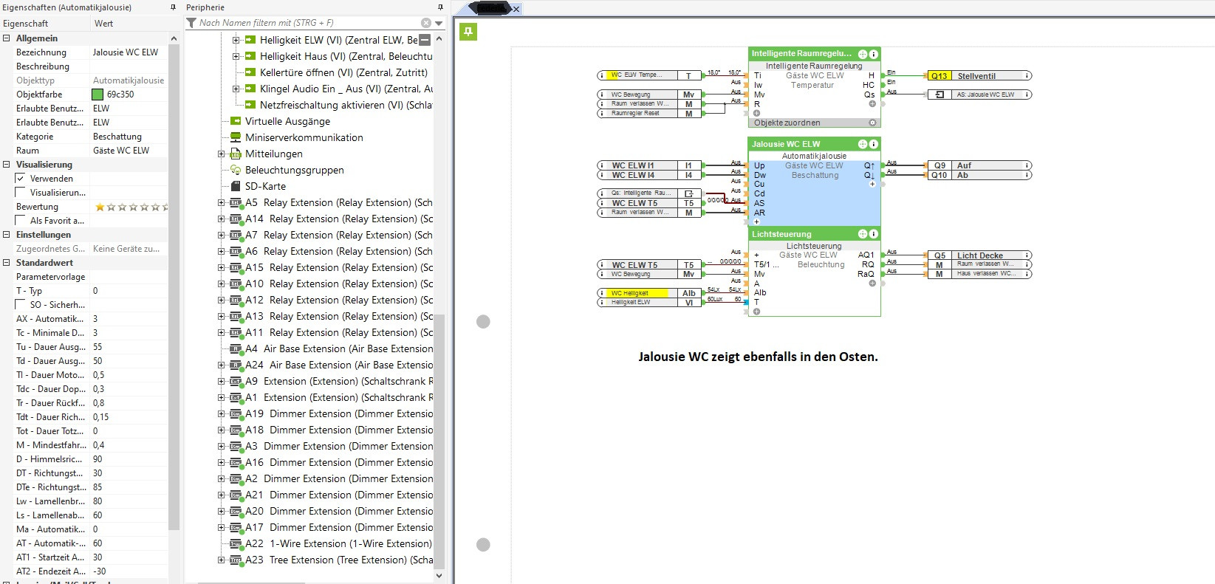Click the Beleuchtungsgruppen bulb icon
Viewport: 1215px width, 584px height.
[x=236, y=170]
